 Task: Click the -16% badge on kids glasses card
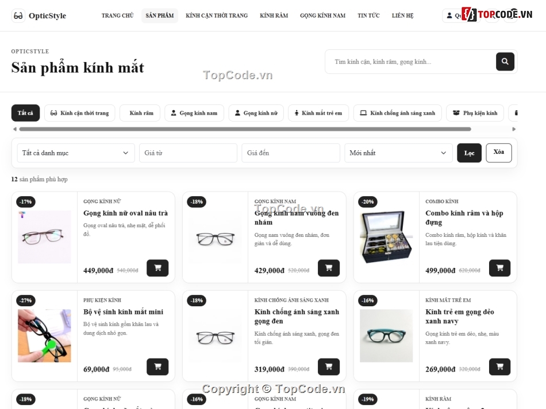click(x=368, y=300)
